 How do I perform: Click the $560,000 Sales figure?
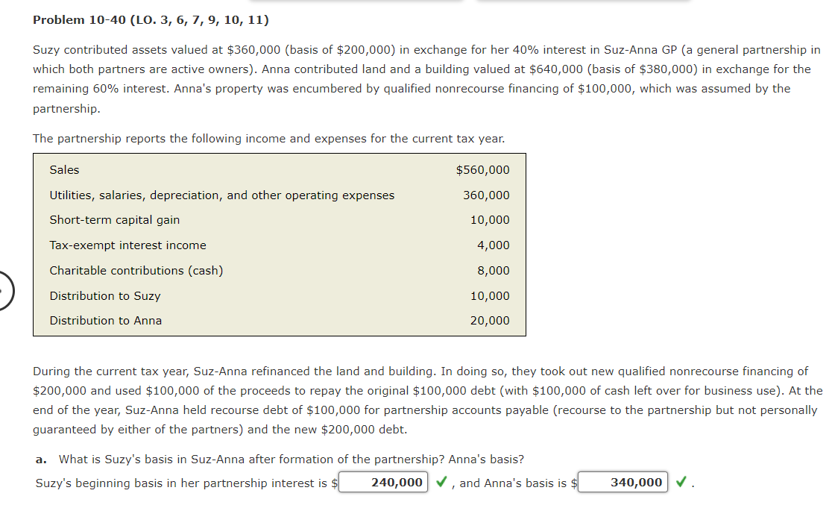point(482,169)
